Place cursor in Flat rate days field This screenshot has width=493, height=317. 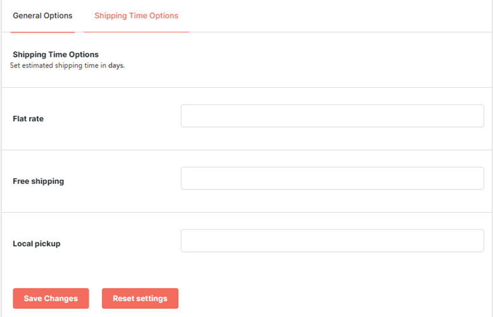coord(332,116)
